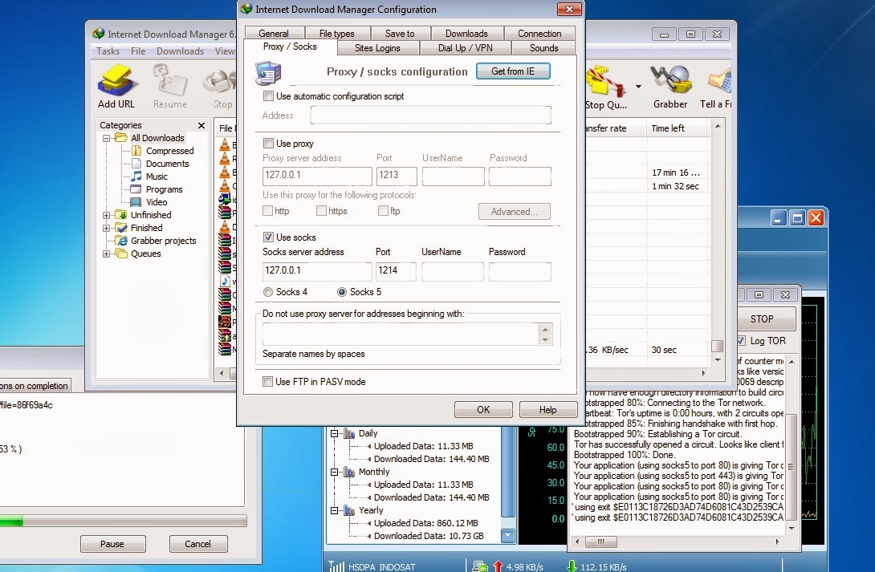Click the proxy configuration computer icon
875x572 pixels.
(x=268, y=73)
